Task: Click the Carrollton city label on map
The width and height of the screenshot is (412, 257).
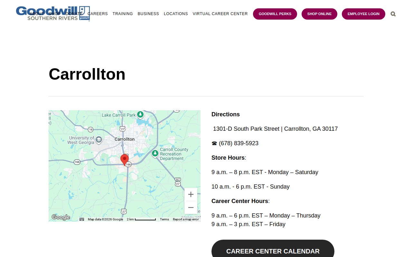Action: click(x=125, y=139)
